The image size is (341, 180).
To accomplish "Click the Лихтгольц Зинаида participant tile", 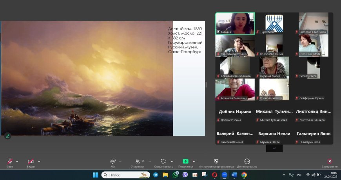I will 314,112.
